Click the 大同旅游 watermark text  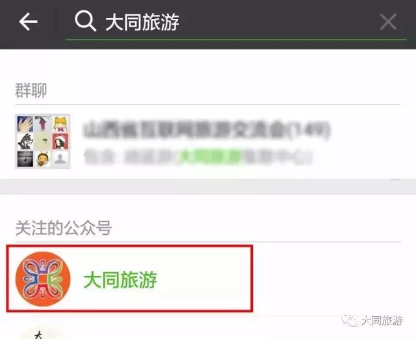click(x=382, y=320)
